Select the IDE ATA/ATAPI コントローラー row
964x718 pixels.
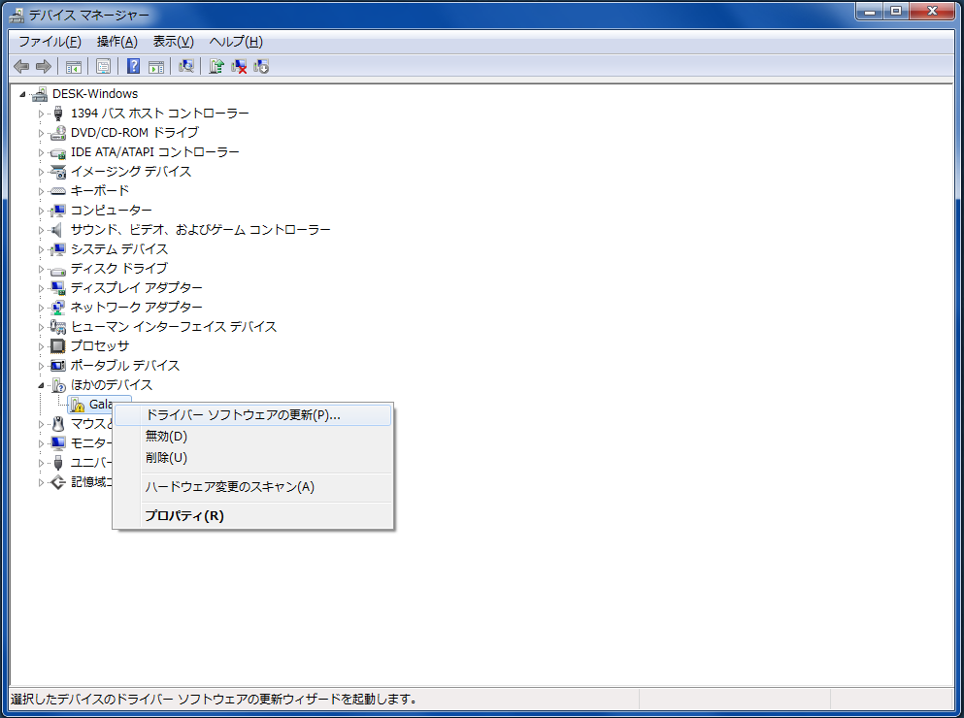click(x=155, y=151)
